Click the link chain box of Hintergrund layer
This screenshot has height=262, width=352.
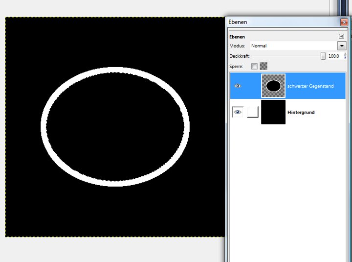pos(253,112)
